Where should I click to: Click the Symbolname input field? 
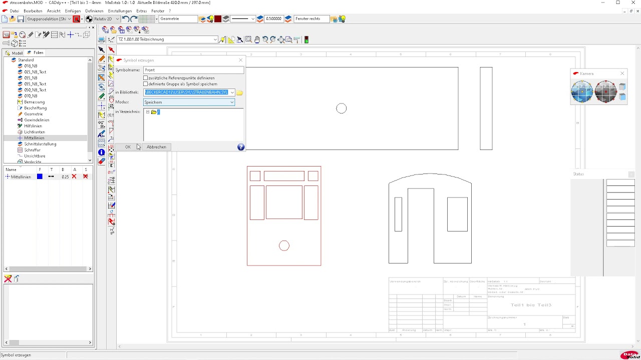point(193,70)
